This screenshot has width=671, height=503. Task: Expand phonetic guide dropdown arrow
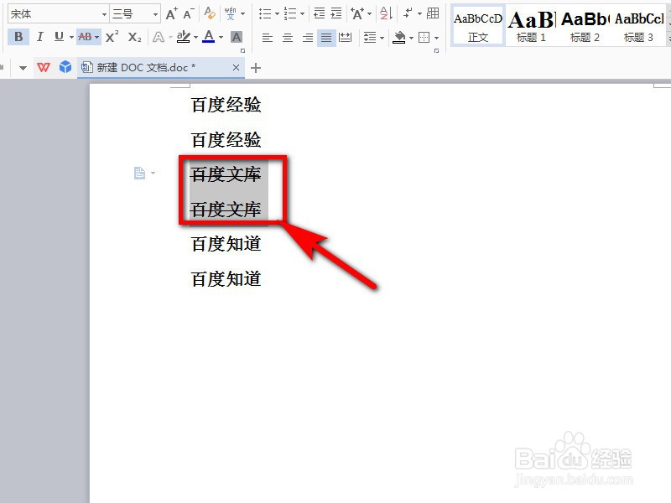(x=243, y=14)
